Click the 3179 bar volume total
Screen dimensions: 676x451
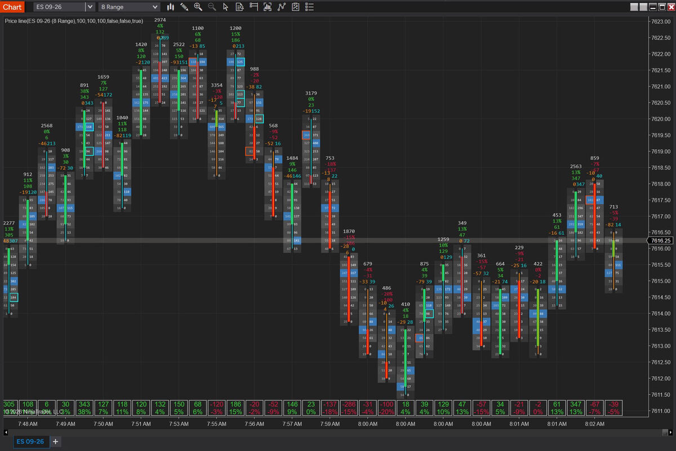coord(311,92)
